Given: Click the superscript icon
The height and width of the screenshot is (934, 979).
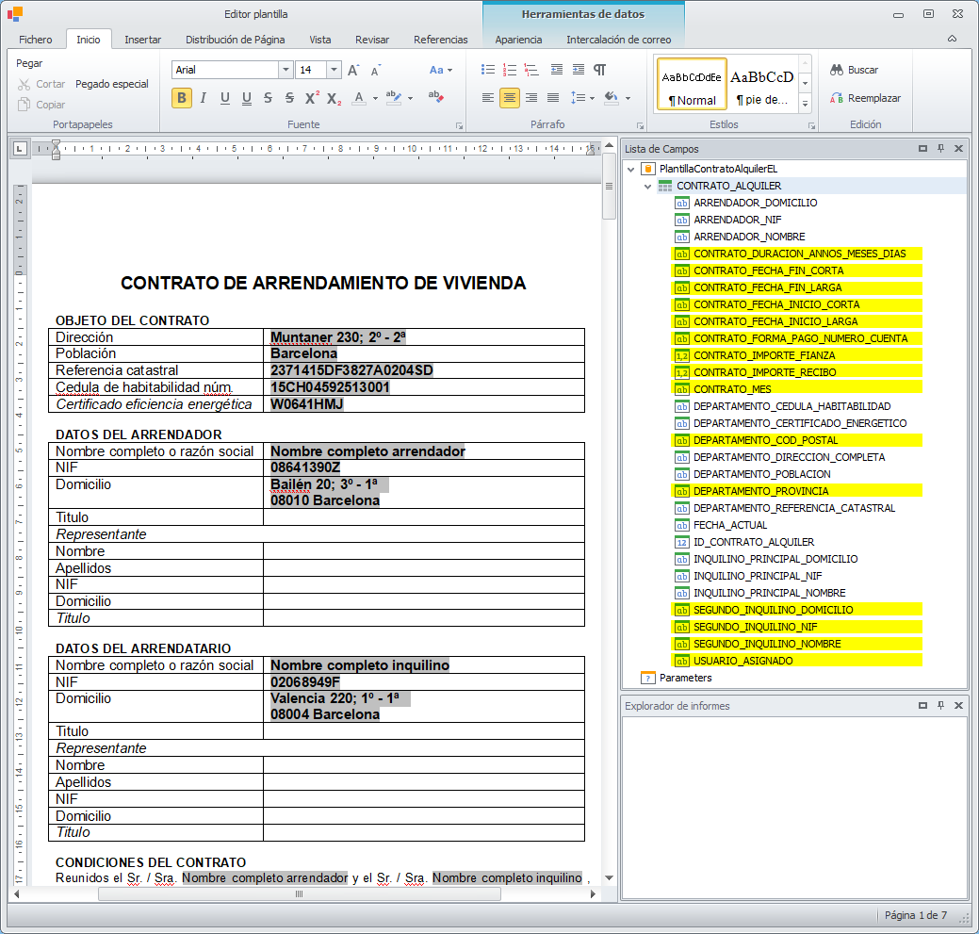Looking at the screenshot, I should click(312, 98).
